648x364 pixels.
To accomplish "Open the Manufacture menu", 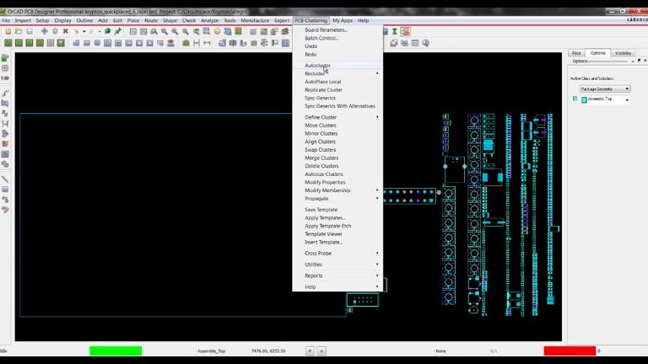I will click(x=255, y=20).
